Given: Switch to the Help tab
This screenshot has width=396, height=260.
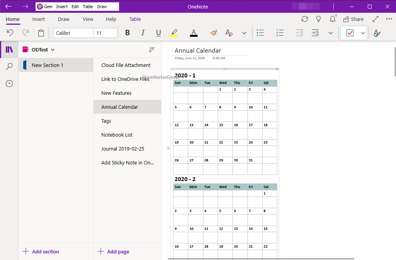Looking at the screenshot, I should [111, 19].
